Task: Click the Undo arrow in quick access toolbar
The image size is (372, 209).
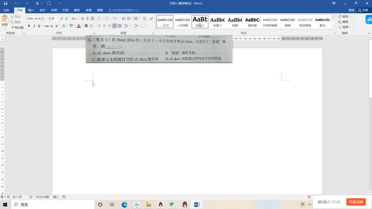Action: click(16, 3)
